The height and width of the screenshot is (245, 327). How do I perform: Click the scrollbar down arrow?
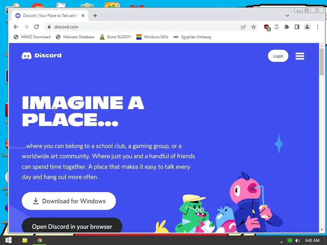[x=322, y=230]
